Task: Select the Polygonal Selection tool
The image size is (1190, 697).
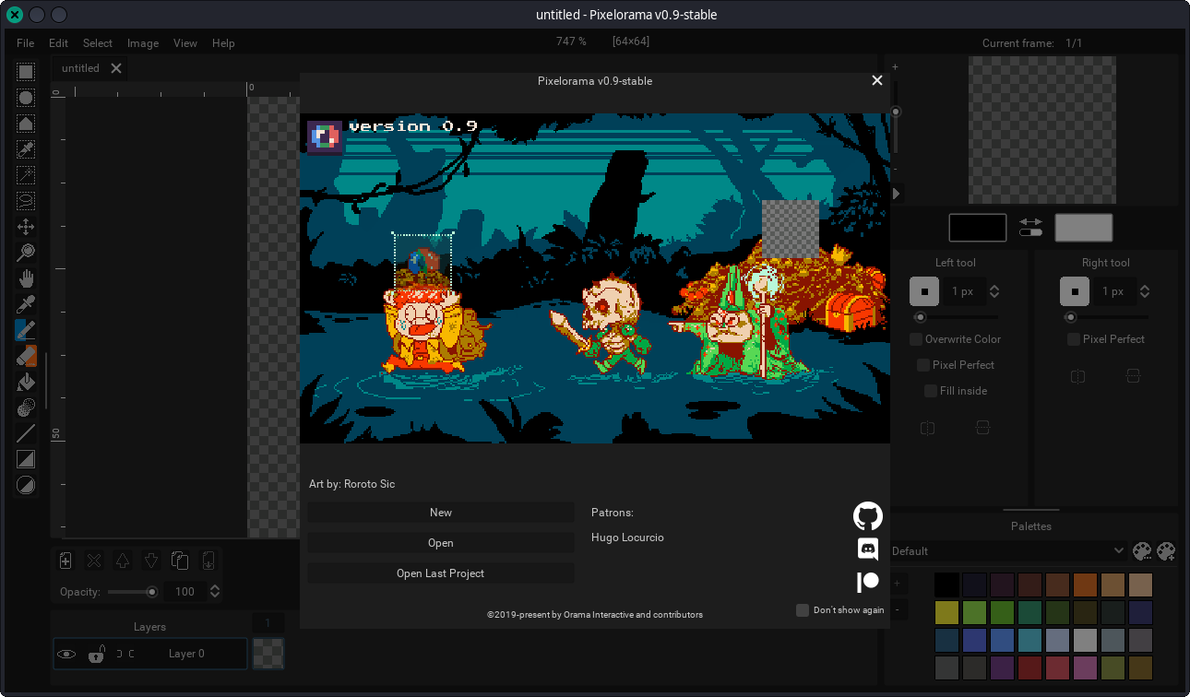Action: [26, 124]
